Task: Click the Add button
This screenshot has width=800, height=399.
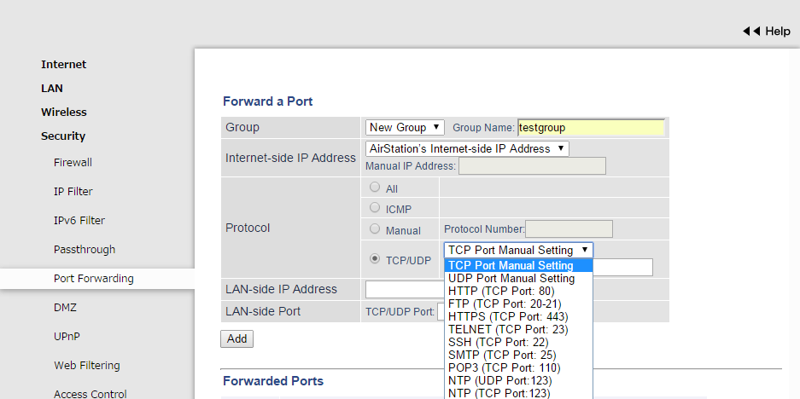Action: tap(236, 338)
